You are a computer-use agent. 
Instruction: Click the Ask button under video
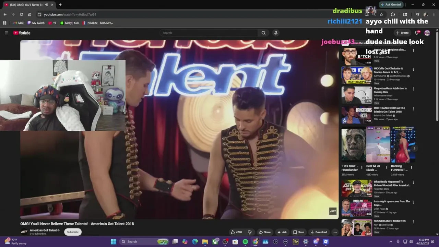pyautogui.click(x=282, y=232)
